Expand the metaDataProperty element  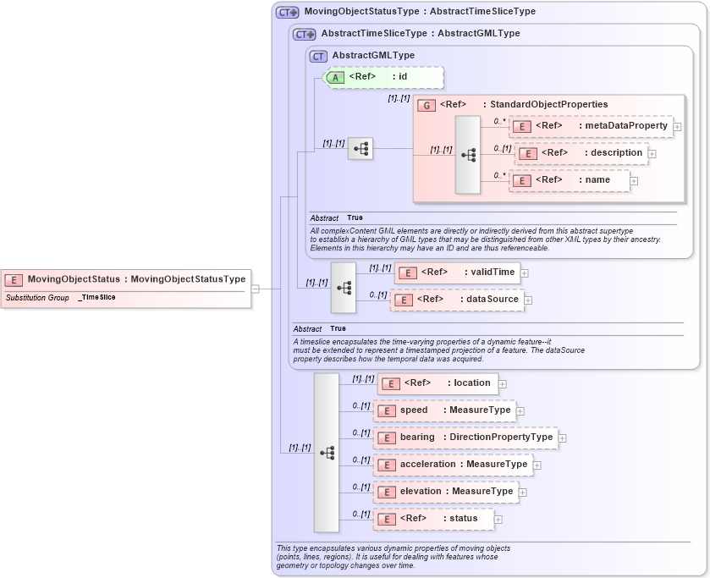(677, 125)
